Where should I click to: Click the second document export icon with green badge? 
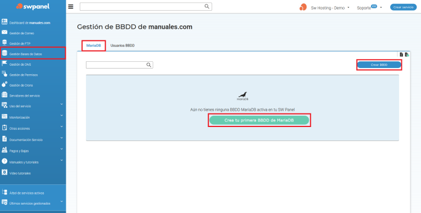coord(407,55)
